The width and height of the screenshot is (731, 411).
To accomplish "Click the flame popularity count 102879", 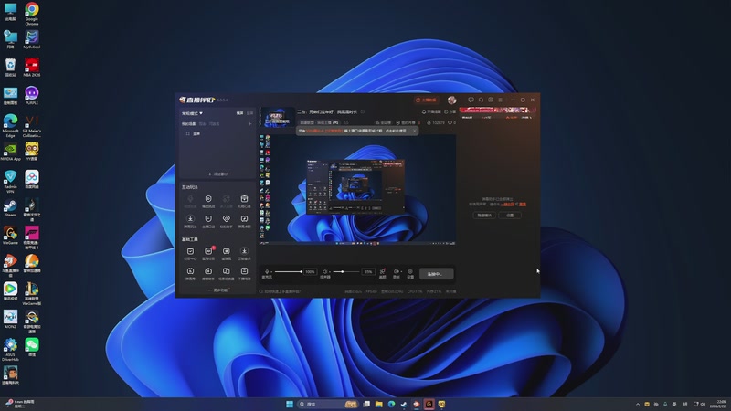I will click(x=436, y=122).
